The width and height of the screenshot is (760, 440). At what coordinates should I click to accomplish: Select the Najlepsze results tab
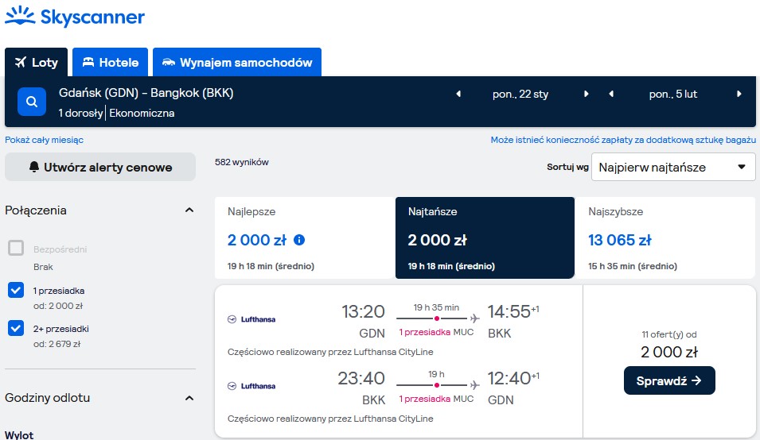[304, 237]
